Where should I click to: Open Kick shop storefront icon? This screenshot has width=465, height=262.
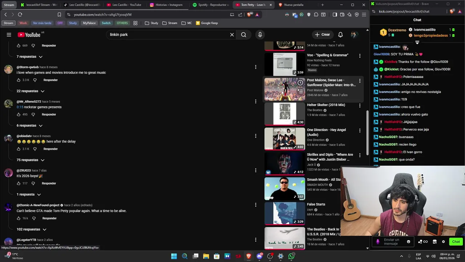point(434,242)
